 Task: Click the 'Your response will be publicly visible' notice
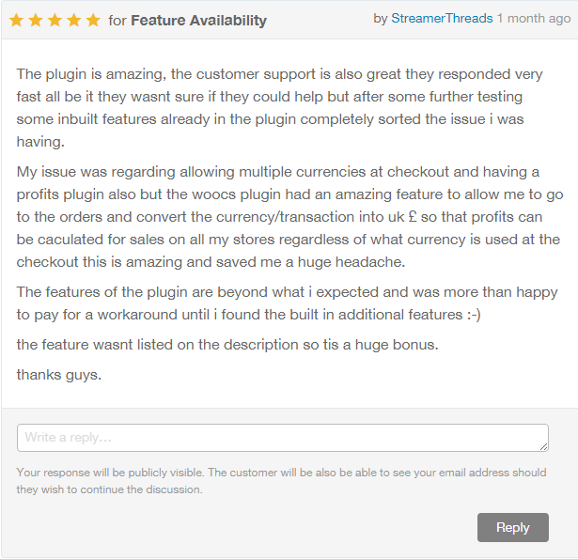pos(281,481)
